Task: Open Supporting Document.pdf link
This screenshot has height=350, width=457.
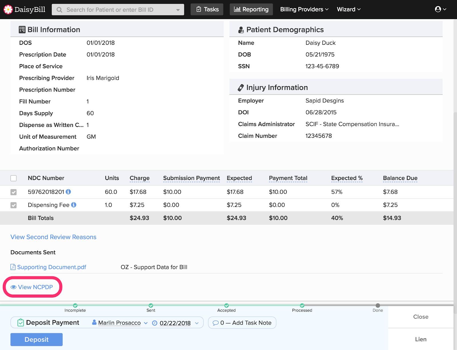Action: (x=52, y=267)
